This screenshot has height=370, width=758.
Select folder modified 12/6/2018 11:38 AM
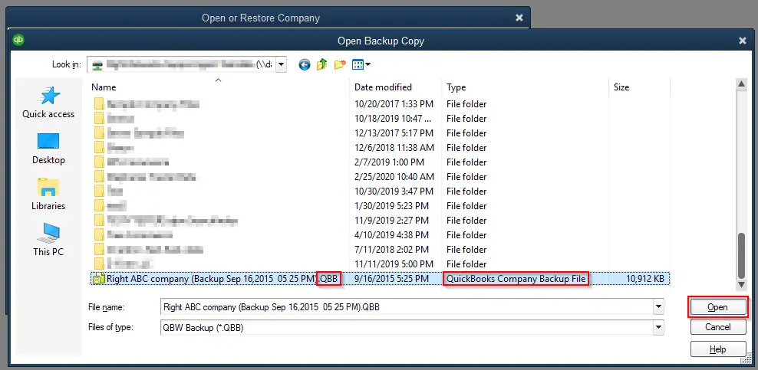pyautogui.click(x=380, y=148)
